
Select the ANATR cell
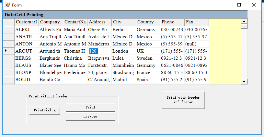pos(27,37)
